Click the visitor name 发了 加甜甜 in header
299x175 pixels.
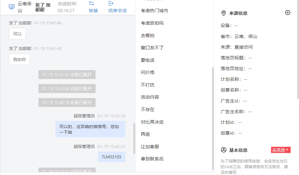pos(43,7)
